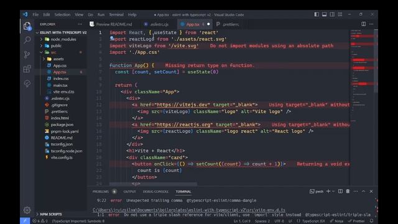
Task: Expand the public folder
Action: point(42,46)
